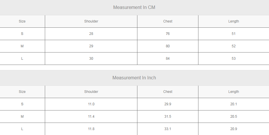Click Chest header in Inch table

[x=167, y=91]
